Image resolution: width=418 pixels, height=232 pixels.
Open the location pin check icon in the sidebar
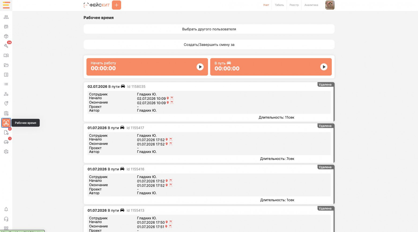point(6,104)
